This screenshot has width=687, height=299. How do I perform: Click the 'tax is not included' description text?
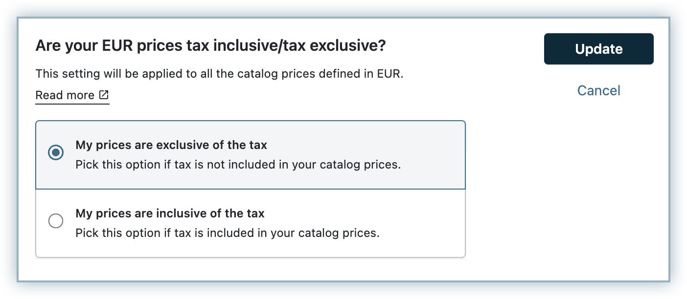tap(238, 165)
